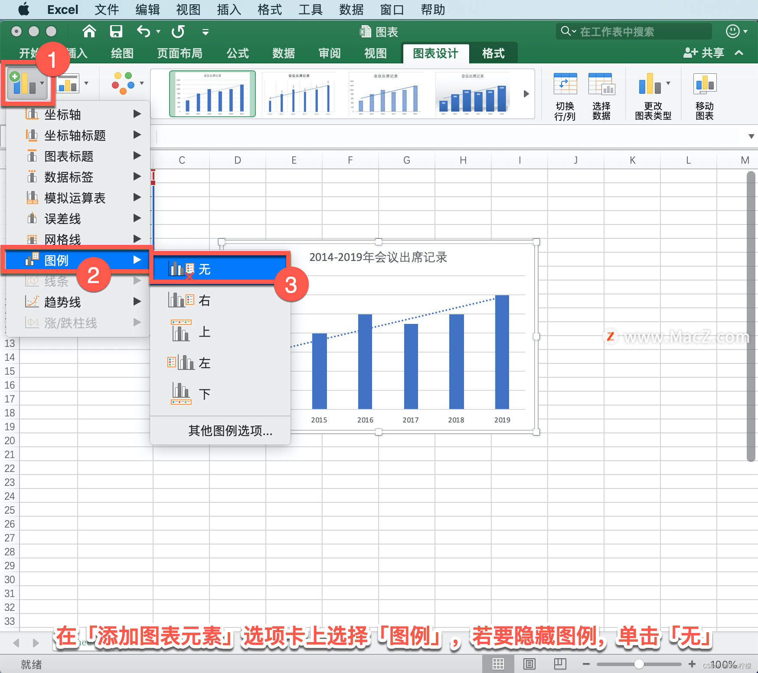
Task: Expand chart styles gallery with the arrow
Action: click(526, 94)
